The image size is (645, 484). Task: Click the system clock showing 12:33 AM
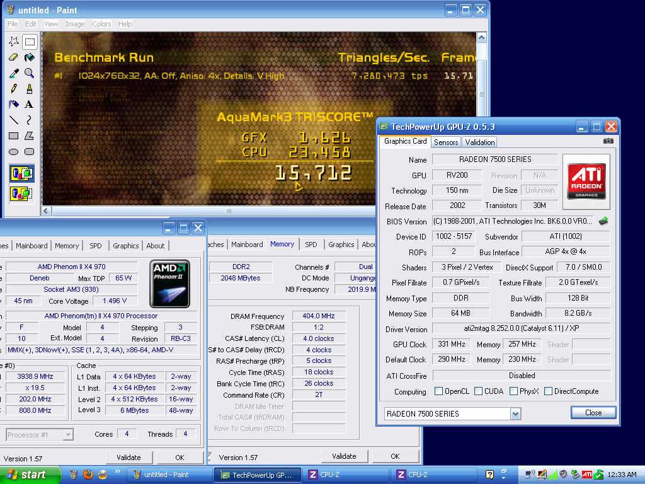[622, 475]
